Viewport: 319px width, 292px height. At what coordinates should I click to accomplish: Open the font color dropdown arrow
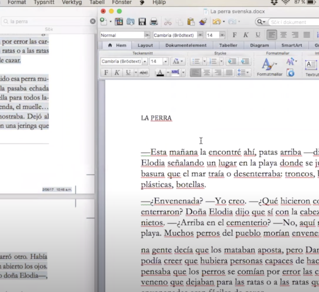point(168,73)
